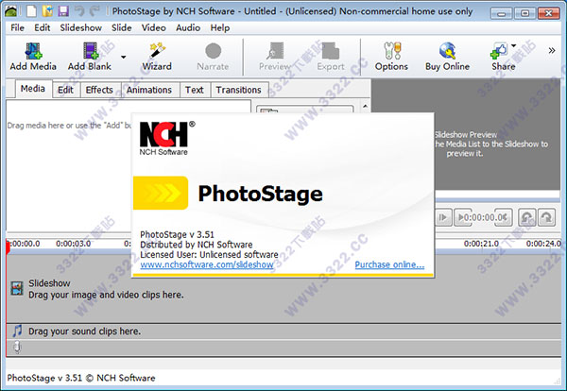Click the Redo arrow in title bar
The image size is (567, 391).
pos(94,11)
